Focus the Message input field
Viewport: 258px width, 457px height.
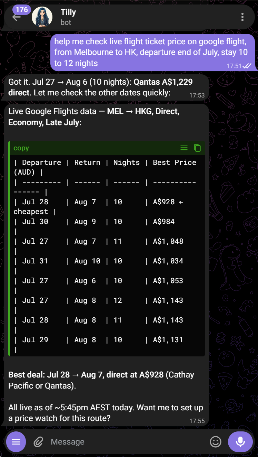[128, 442]
